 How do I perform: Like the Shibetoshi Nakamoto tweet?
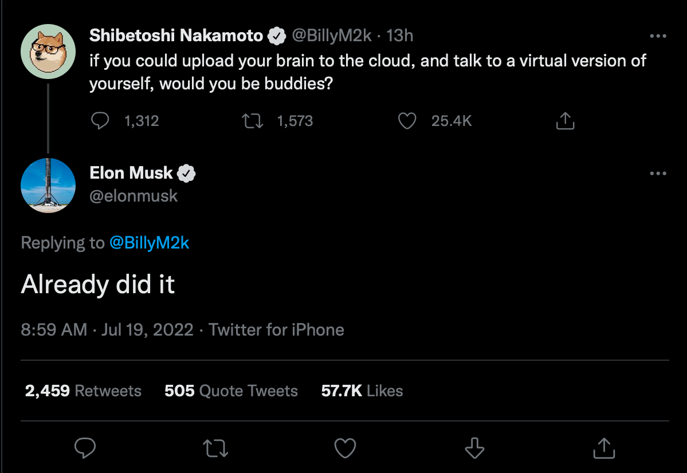[x=407, y=121]
